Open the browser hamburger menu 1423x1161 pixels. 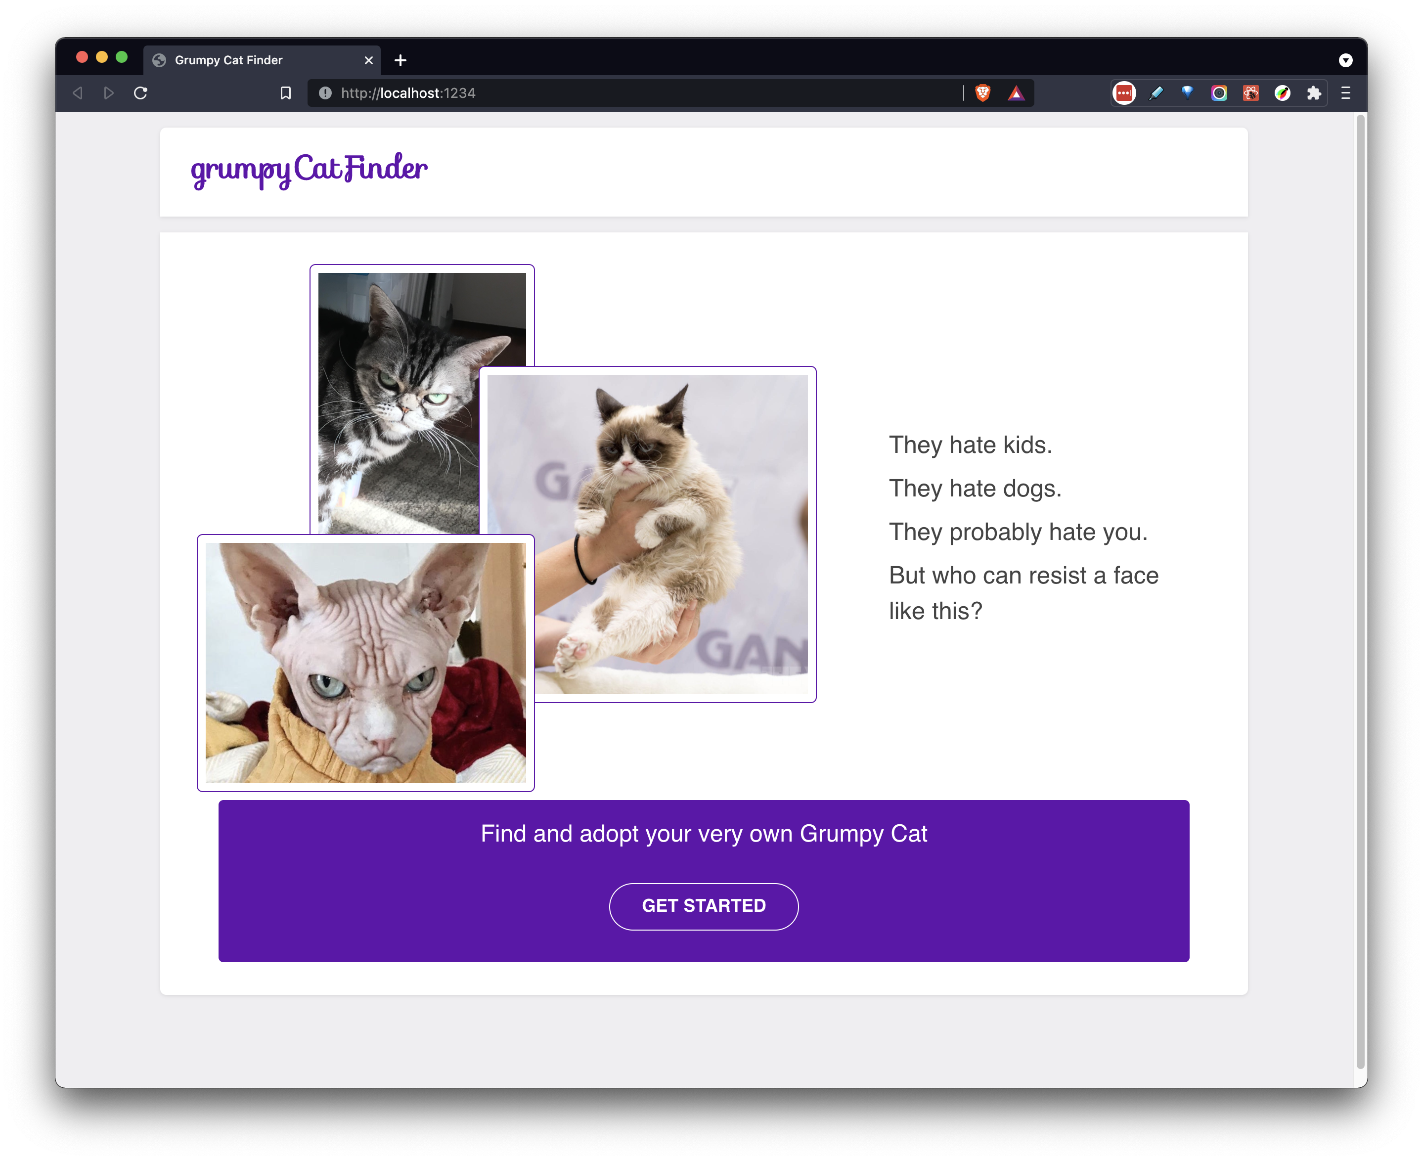coord(1345,93)
